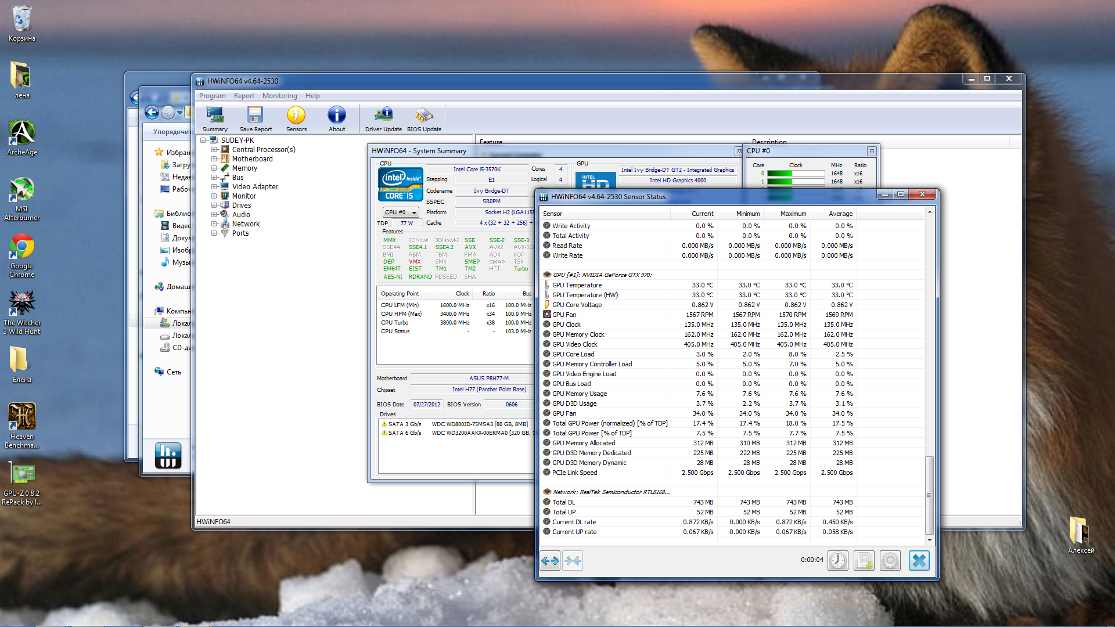Start logging sensors to file
1115x627 pixels.
pyautogui.click(x=864, y=560)
